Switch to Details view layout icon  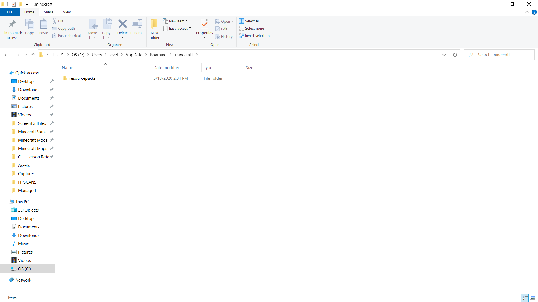coord(525,298)
